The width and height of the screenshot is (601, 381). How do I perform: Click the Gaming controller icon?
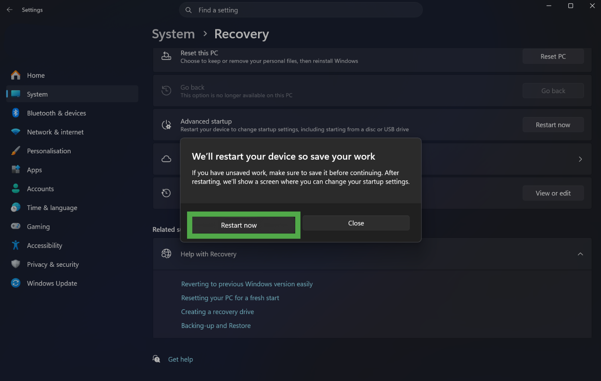[x=16, y=226]
